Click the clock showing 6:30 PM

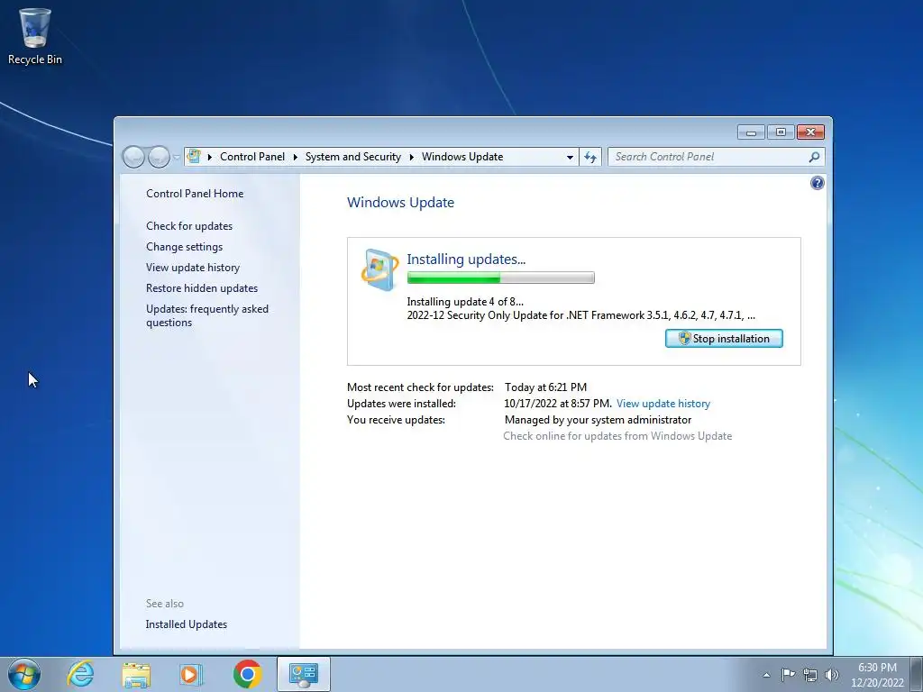tap(877, 674)
